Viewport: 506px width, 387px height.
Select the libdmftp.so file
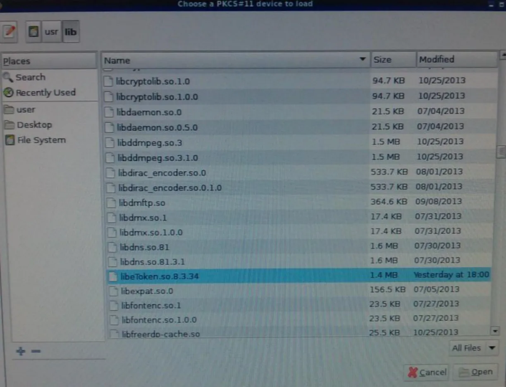(x=298, y=202)
